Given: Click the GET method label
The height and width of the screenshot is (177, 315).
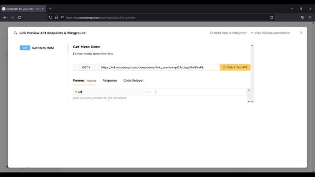Looking at the screenshot, I should tap(86, 67).
